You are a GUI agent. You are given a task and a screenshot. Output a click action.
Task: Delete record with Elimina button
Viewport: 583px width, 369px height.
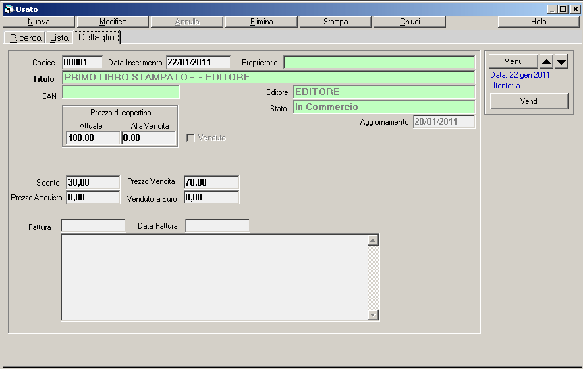point(261,22)
